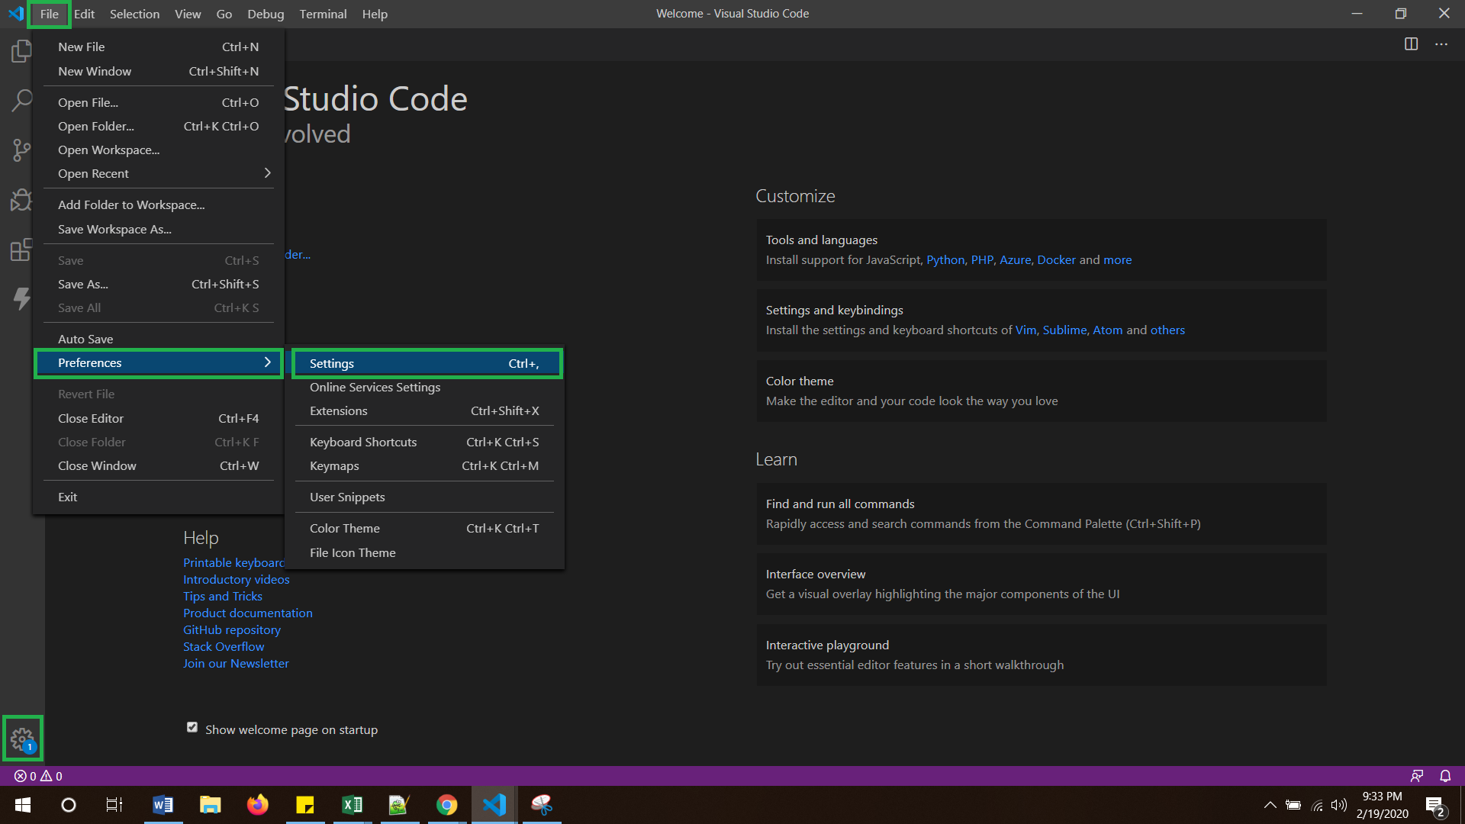Open the Explorer sidebar icon

[x=21, y=50]
